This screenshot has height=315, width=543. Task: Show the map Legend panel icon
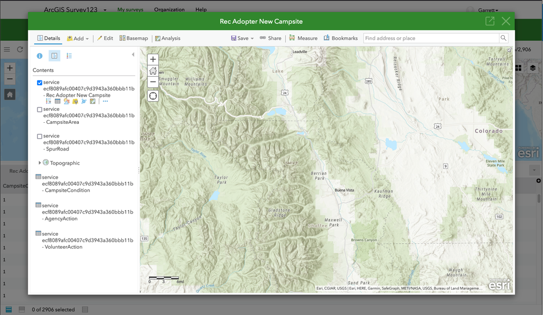(69, 56)
